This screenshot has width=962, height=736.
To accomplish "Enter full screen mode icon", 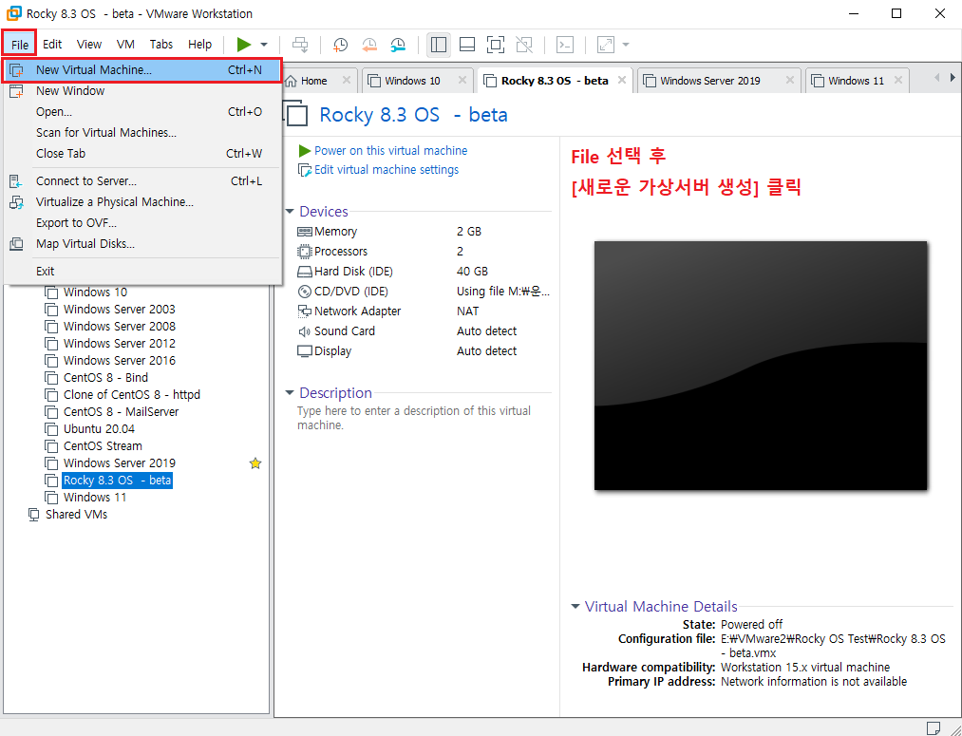I will pyautogui.click(x=495, y=44).
